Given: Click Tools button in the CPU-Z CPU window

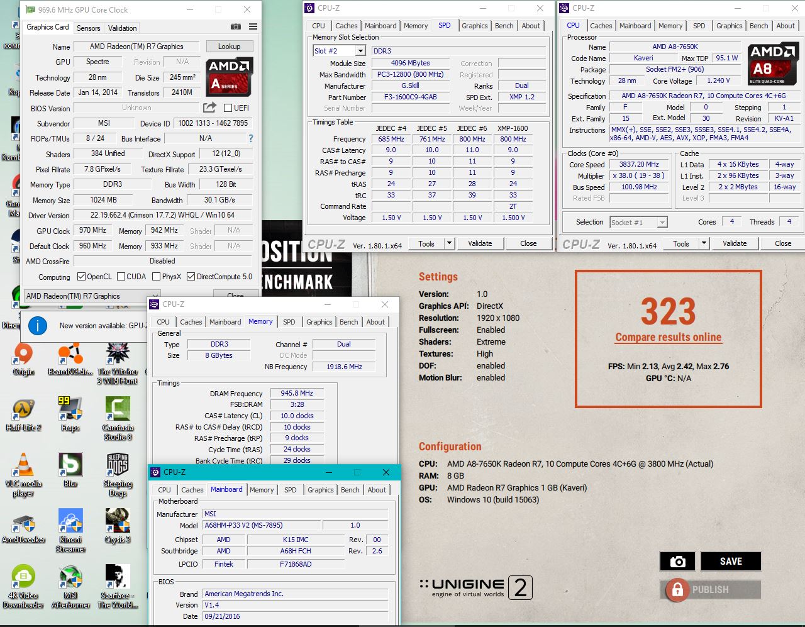Looking at the screenshot, I should tap(681, 243).
